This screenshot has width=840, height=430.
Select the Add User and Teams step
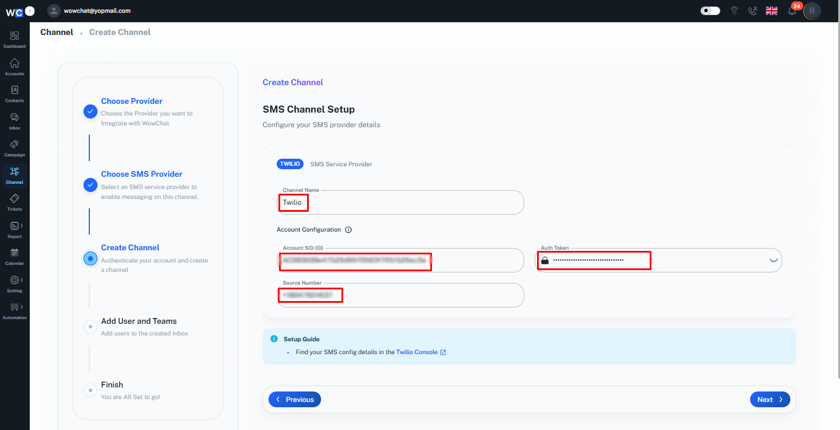139,321
